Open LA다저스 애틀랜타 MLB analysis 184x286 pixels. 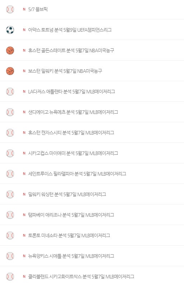point(72,92)
